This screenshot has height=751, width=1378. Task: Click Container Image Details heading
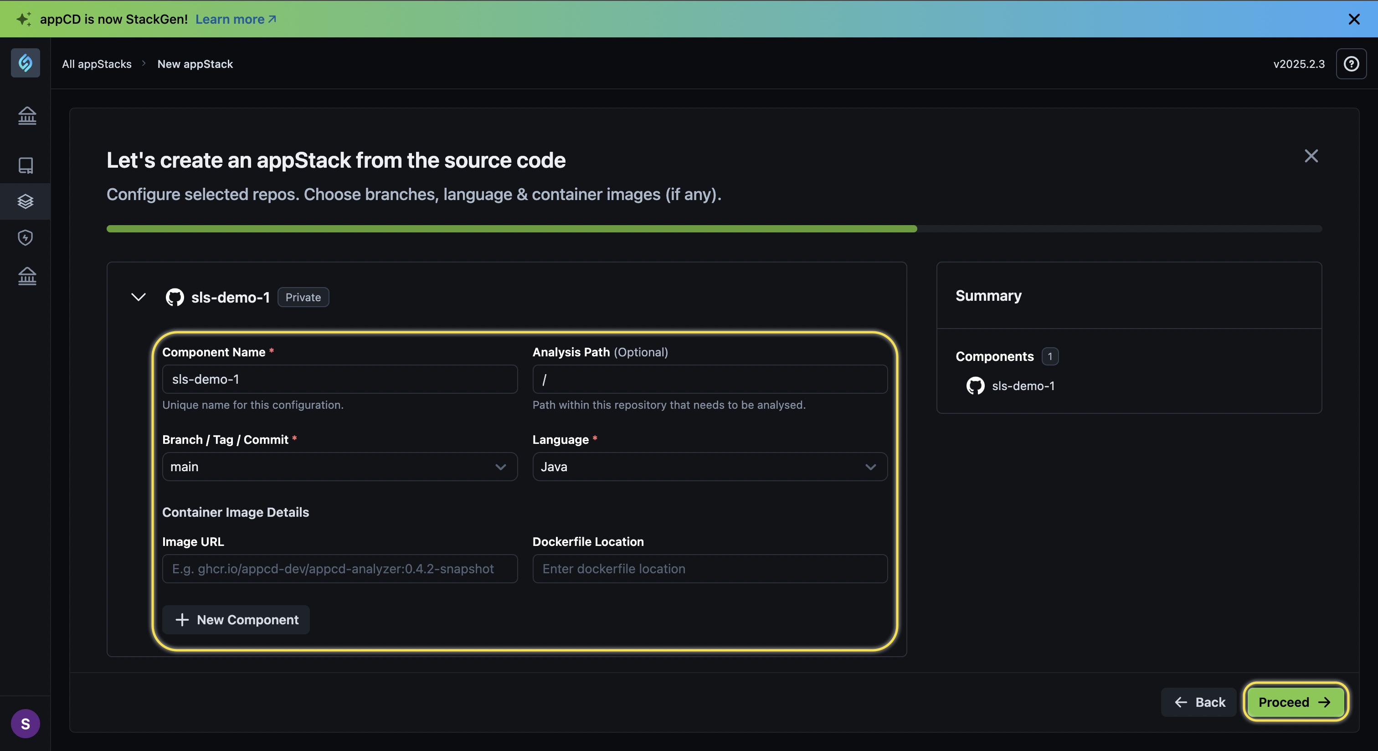236,512
